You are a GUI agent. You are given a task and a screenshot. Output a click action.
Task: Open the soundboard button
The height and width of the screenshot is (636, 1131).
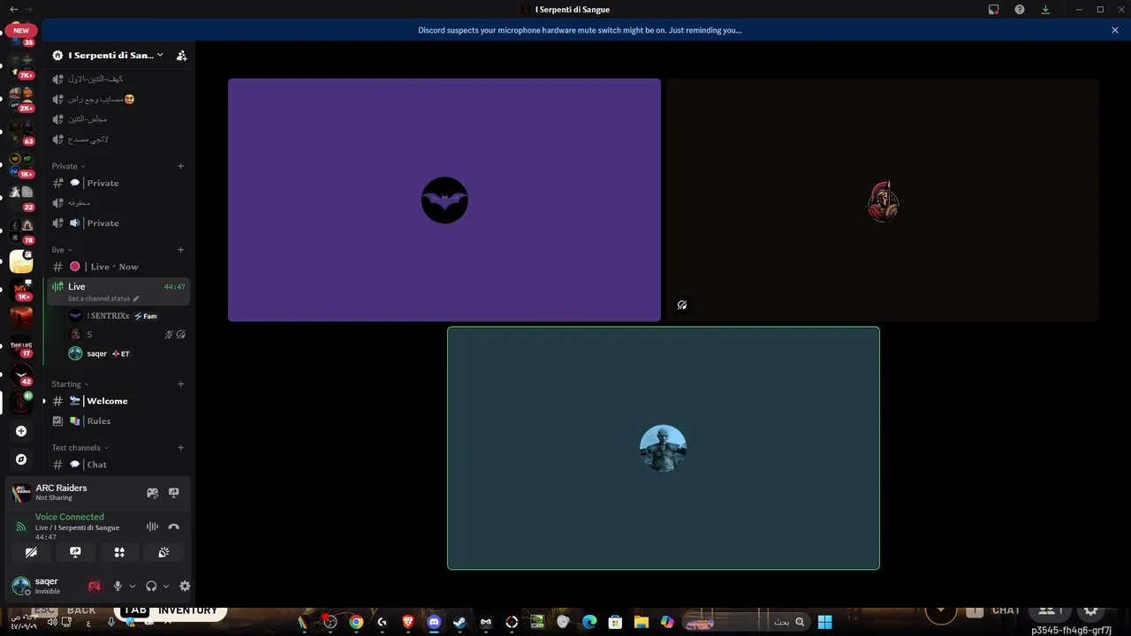[163, 553]
